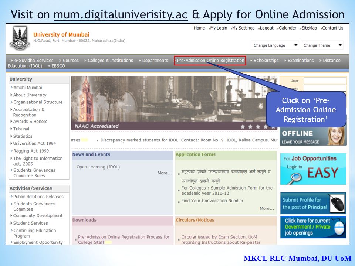Go to the Home link
The width and height of the screenshot is (355, 266).
(199, 28)
